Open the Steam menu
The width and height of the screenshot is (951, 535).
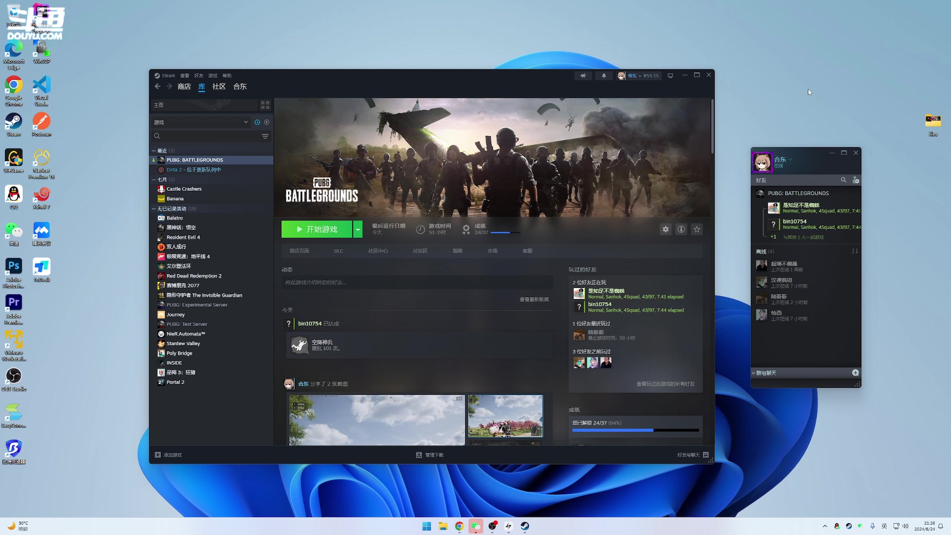(x=165, y=76)
